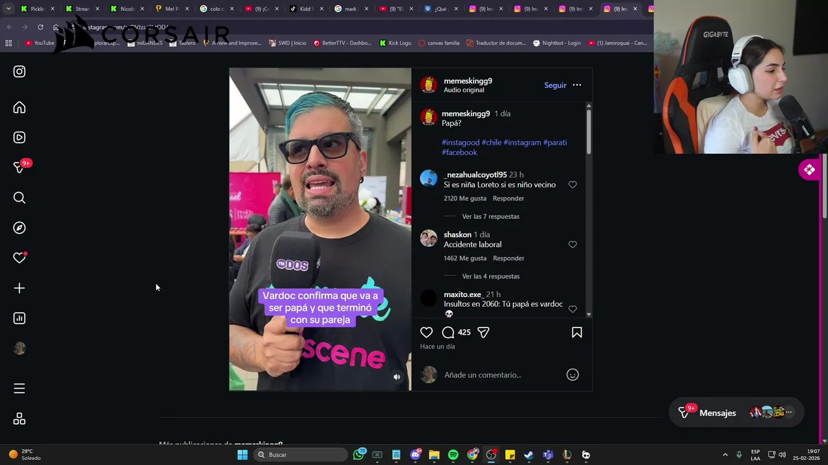View likes on 1462 Me gusta
Image resolution: width=828 pixels, height=465 pixels.
465,258
